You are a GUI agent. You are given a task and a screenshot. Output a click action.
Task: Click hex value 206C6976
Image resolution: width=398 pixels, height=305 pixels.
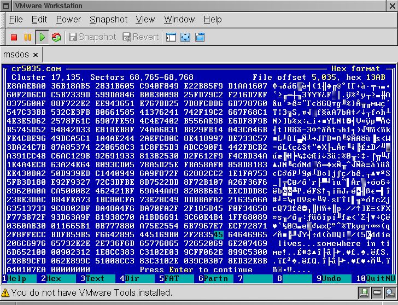click(x=26, y=244)
